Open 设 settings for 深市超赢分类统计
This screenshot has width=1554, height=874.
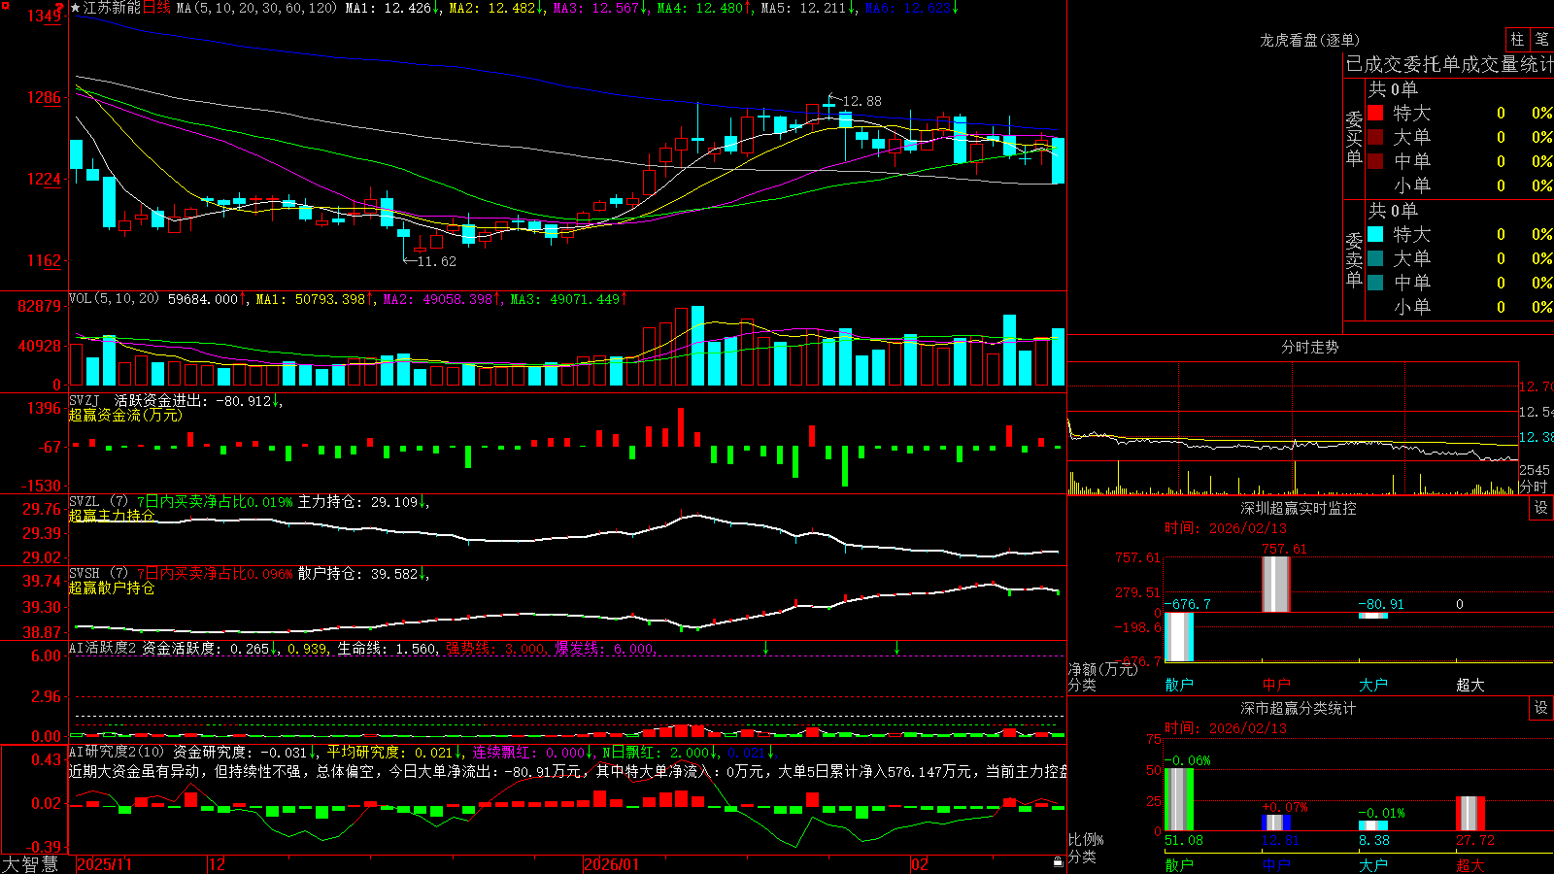[1541, 708]
